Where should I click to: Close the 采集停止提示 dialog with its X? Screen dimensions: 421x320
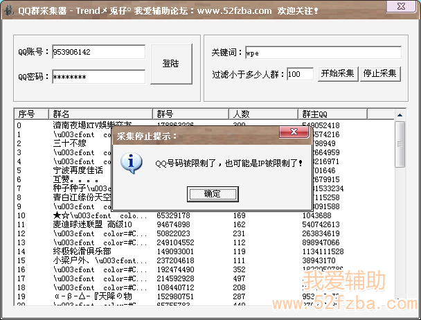point(294,132)
